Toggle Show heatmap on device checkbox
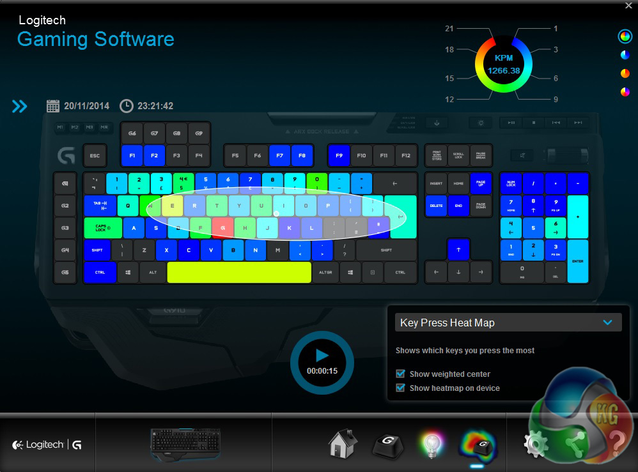 (x=400, y=388)
